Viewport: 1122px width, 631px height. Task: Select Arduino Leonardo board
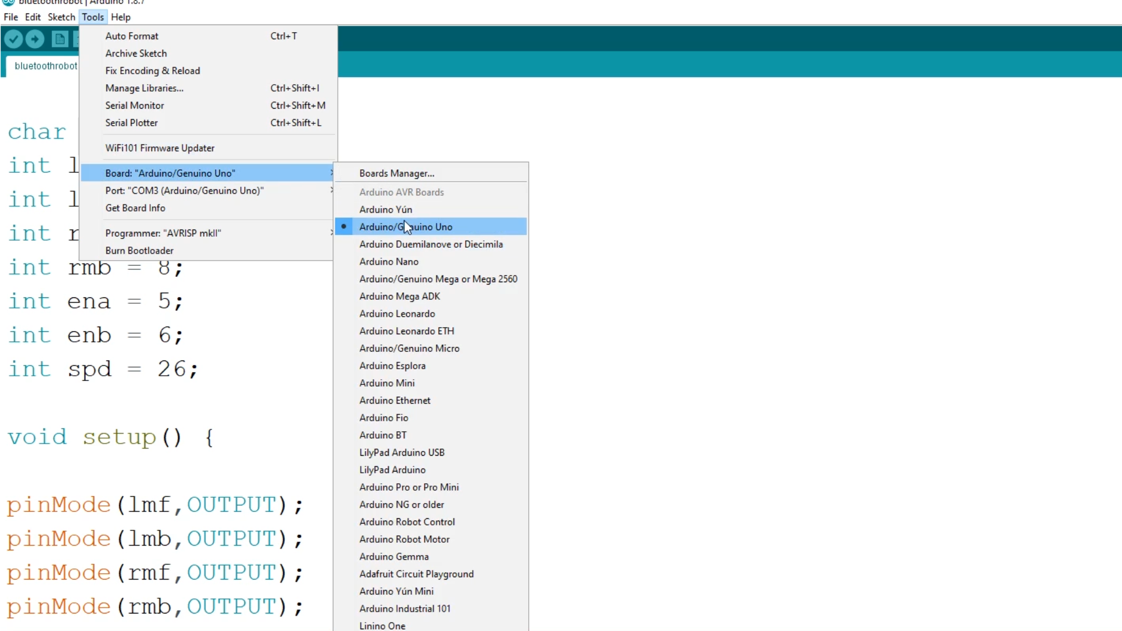pos(431,314)
